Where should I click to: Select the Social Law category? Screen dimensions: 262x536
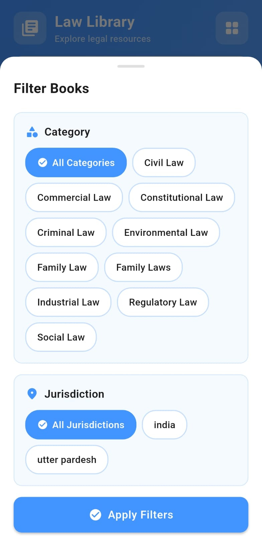click(61, 337)
